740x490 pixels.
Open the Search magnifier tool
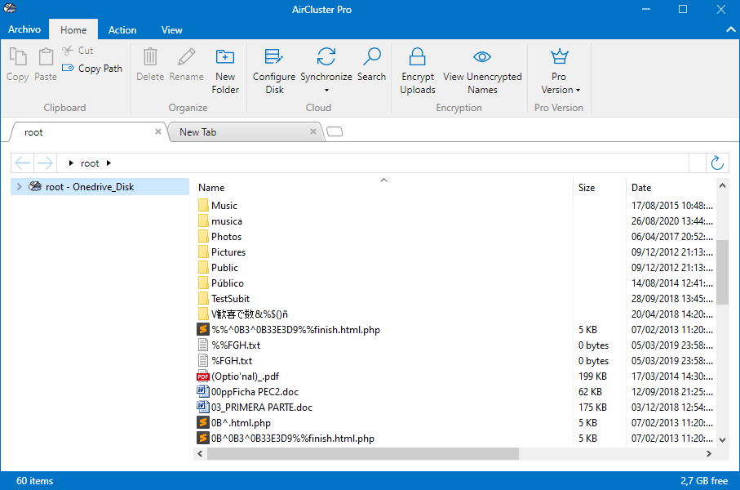(x=371, y=65)
